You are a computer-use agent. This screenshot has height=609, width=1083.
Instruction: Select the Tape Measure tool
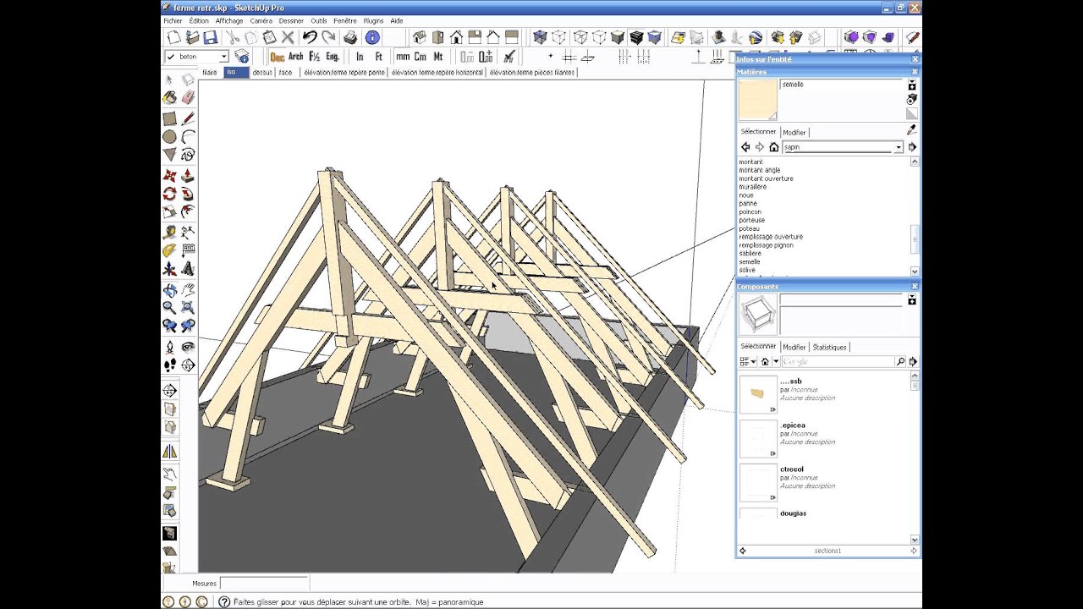point(169,232)
